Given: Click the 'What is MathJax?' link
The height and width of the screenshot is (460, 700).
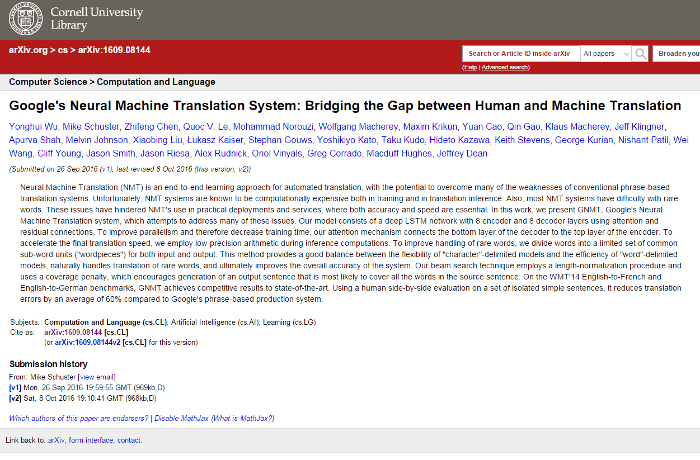Looking at the screenshot, I should click(x=242, y=418).
